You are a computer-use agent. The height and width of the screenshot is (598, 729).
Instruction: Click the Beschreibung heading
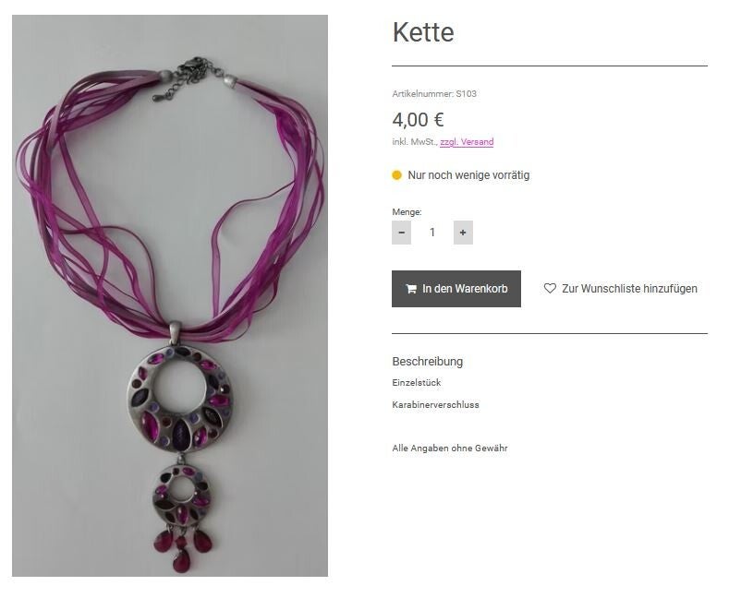(x=428, y=362)
